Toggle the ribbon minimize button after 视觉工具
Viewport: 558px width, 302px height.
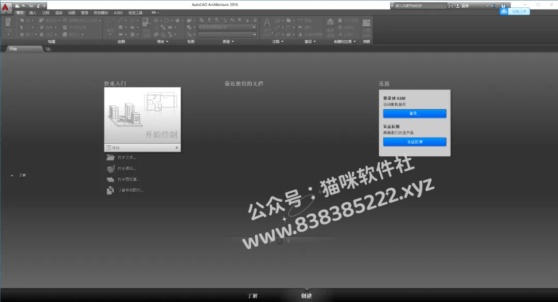click(x=154, y=13)
